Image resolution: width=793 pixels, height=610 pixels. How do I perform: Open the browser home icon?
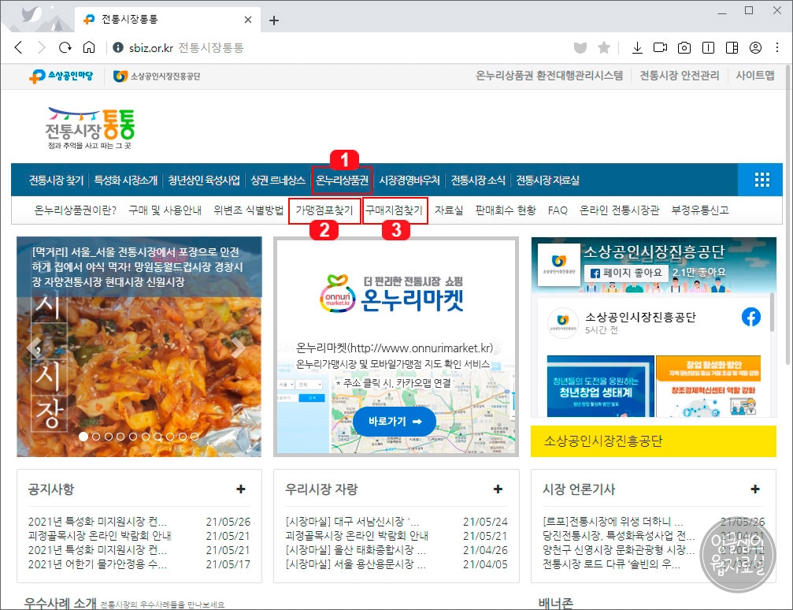coord(89,47)
